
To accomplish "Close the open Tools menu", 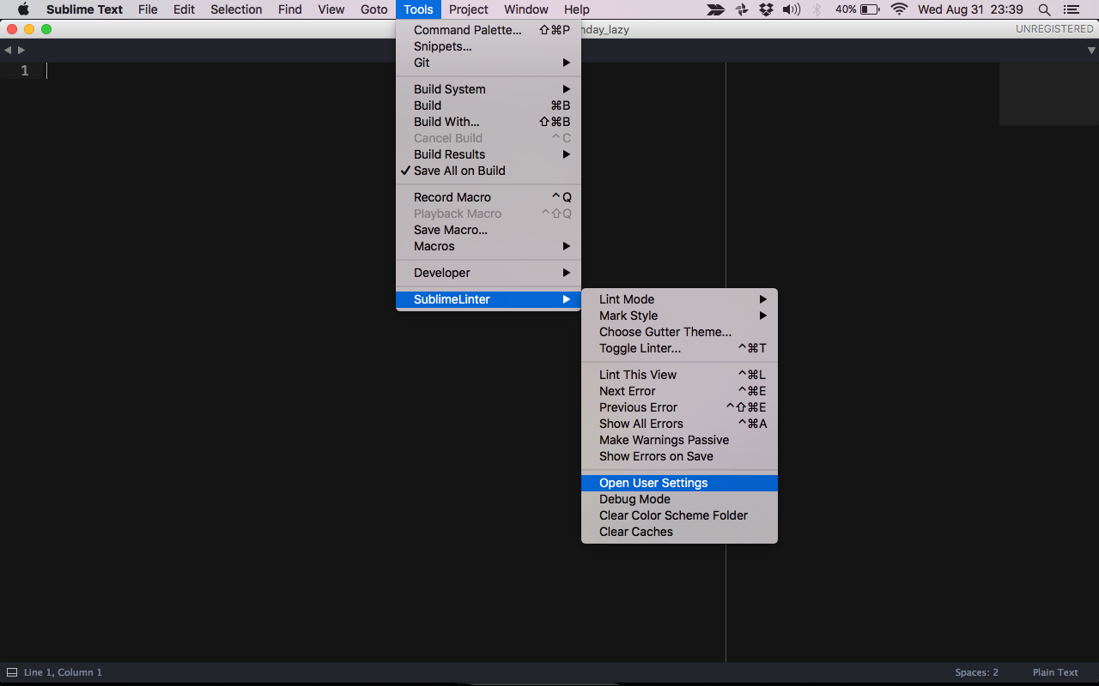I will 418,9.
